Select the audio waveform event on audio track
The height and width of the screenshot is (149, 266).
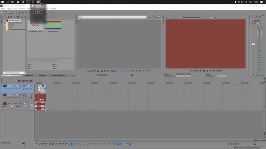[x=40, y=106]
